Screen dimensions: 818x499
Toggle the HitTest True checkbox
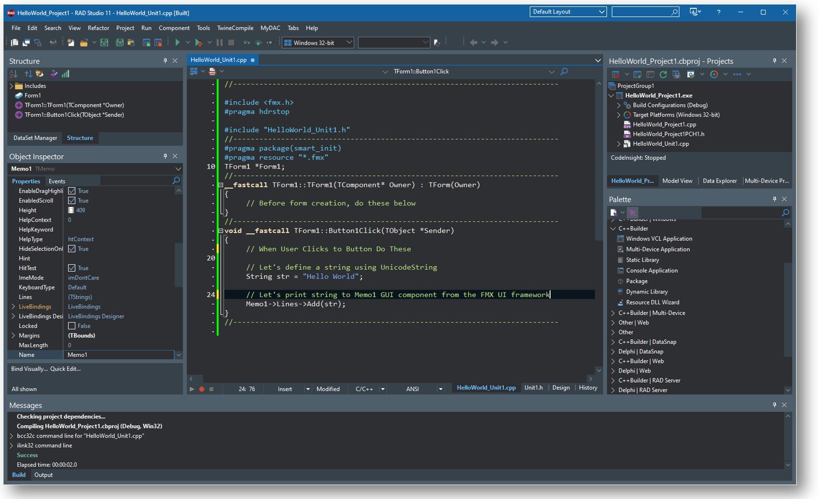click(72, 268)
